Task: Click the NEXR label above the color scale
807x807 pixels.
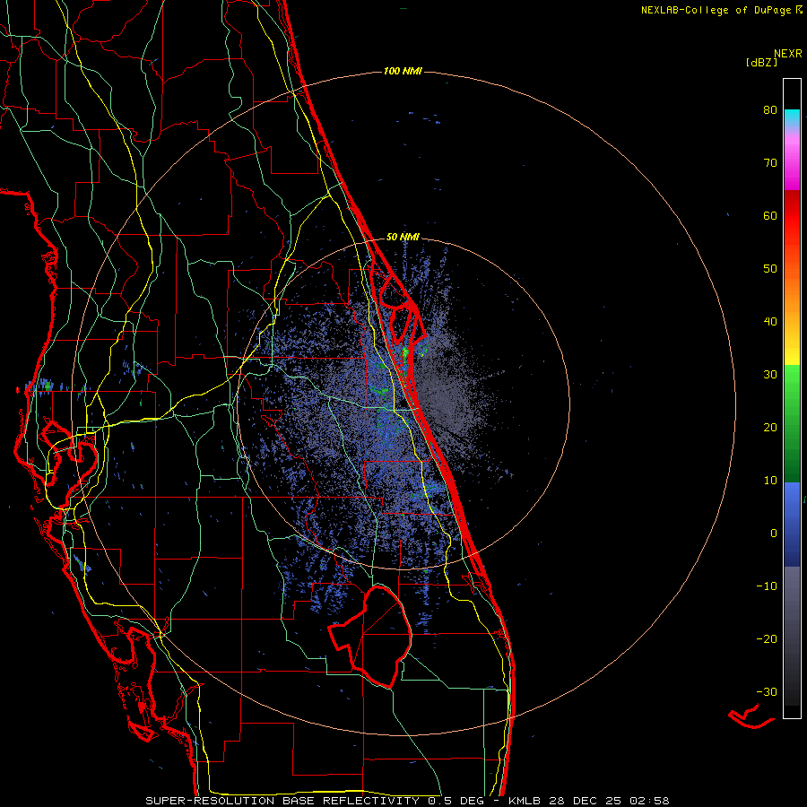Action: click(788, 54)
